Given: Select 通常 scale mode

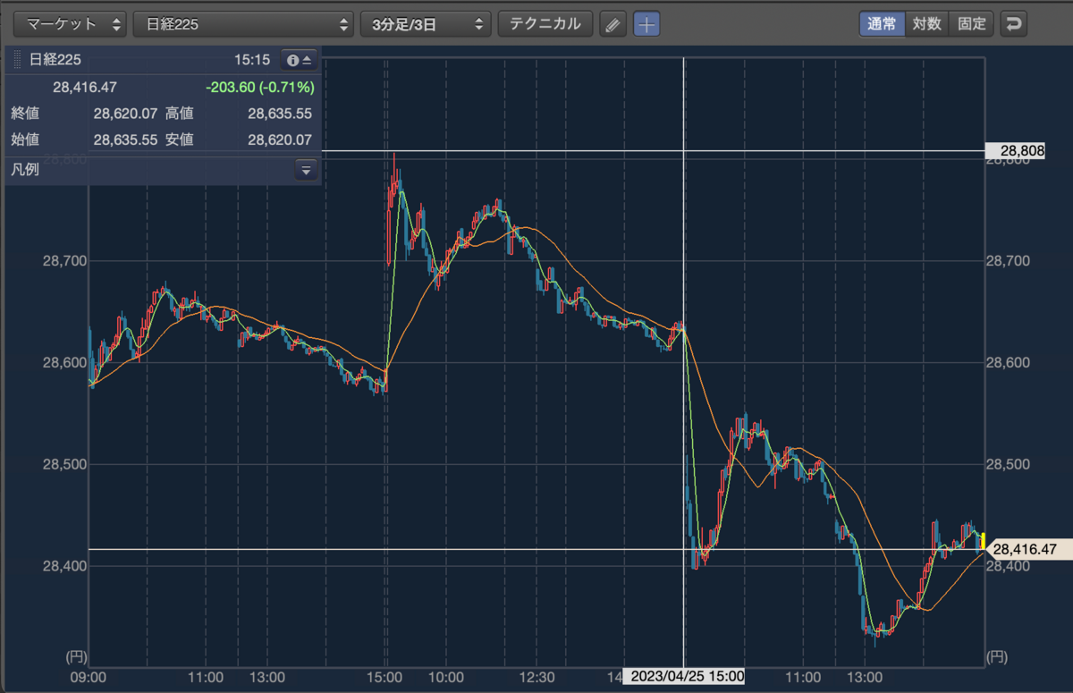Looking at the screenshot, I should pyautogui.click(x=882, y=24).
